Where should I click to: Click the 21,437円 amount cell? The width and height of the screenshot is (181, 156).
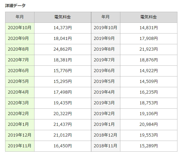coord(62,124)
